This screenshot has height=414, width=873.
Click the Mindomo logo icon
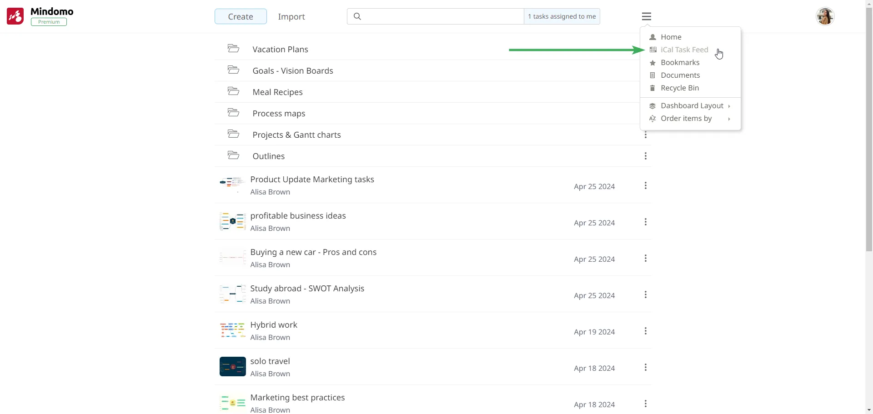tap(15, 16)
